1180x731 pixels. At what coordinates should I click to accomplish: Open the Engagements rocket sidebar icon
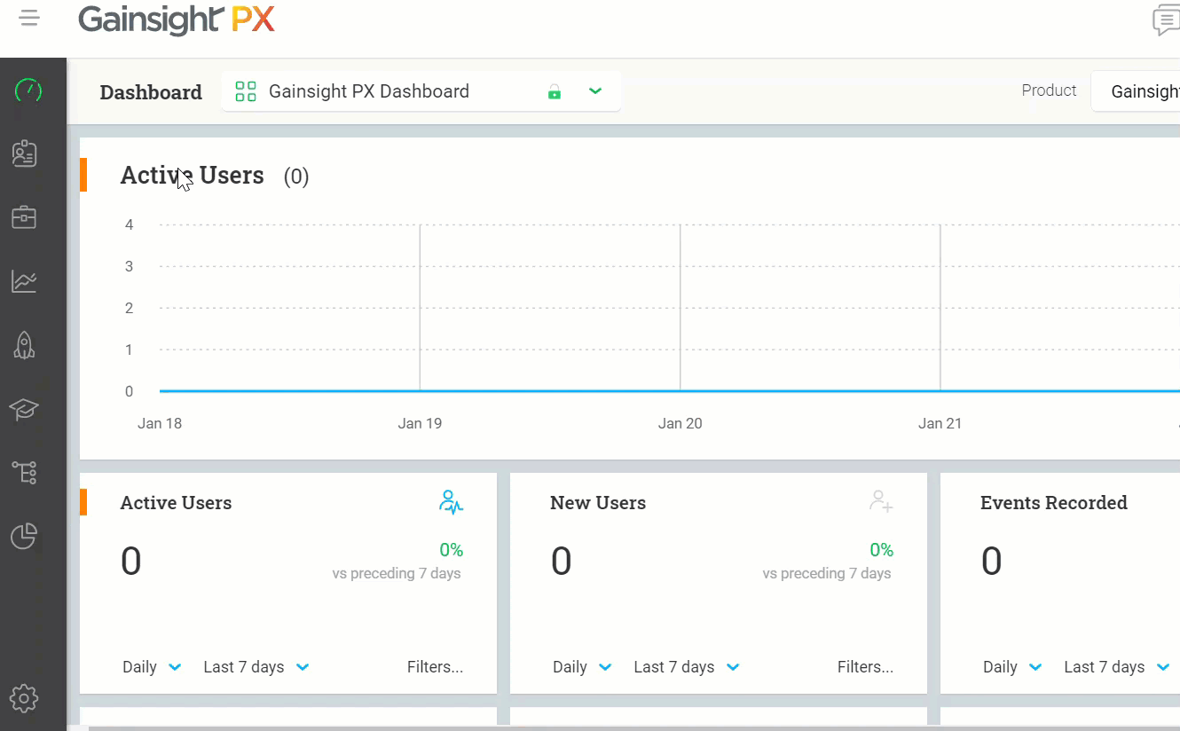pyautogui.click(x=24, y=345)
